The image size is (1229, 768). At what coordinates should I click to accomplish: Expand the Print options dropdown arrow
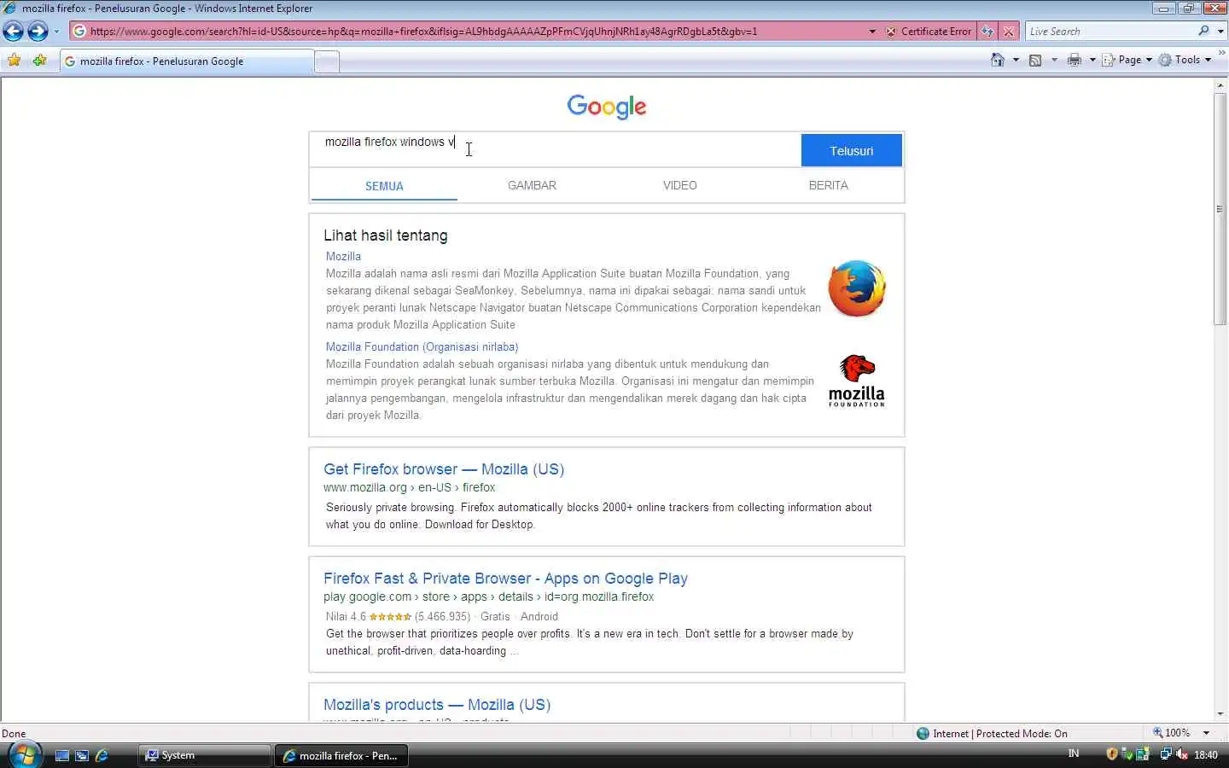(1092, 60)
